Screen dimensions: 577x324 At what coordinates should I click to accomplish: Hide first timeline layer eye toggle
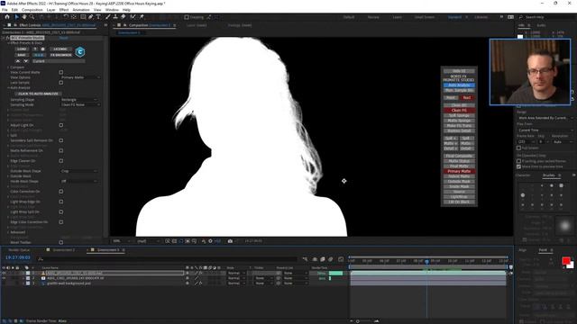(4, 274)
